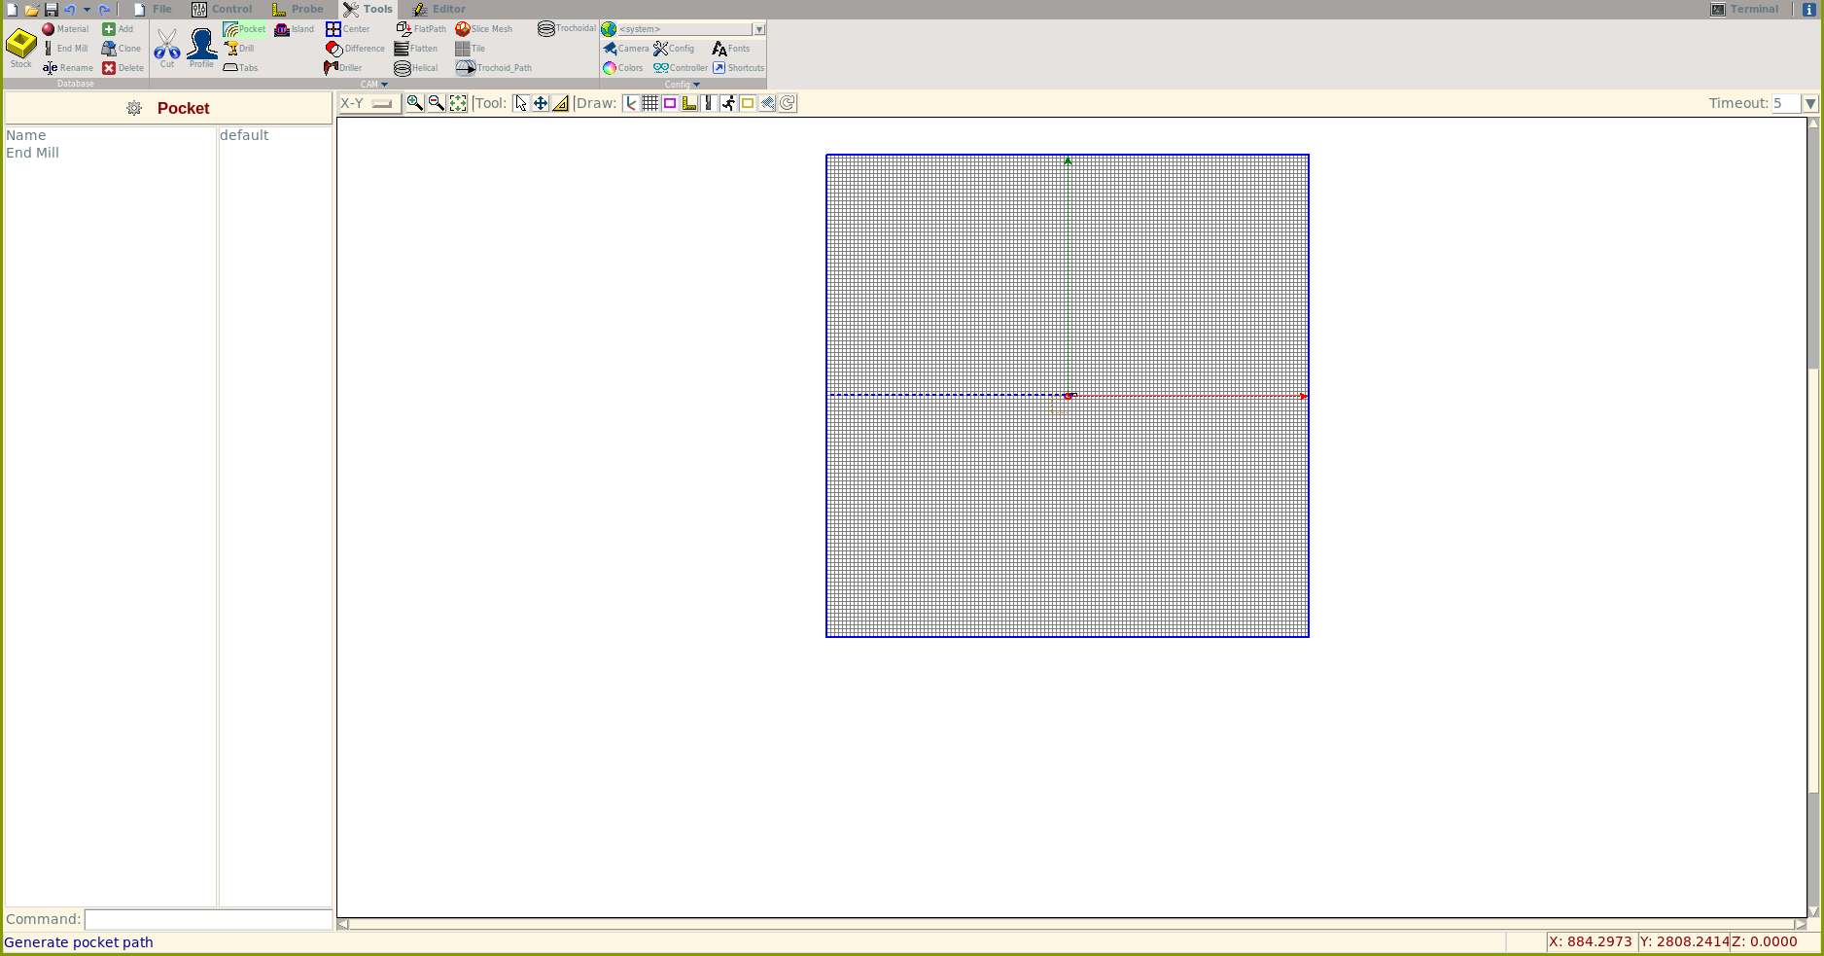
Task: Clone the selected database item
Action: 122,49
